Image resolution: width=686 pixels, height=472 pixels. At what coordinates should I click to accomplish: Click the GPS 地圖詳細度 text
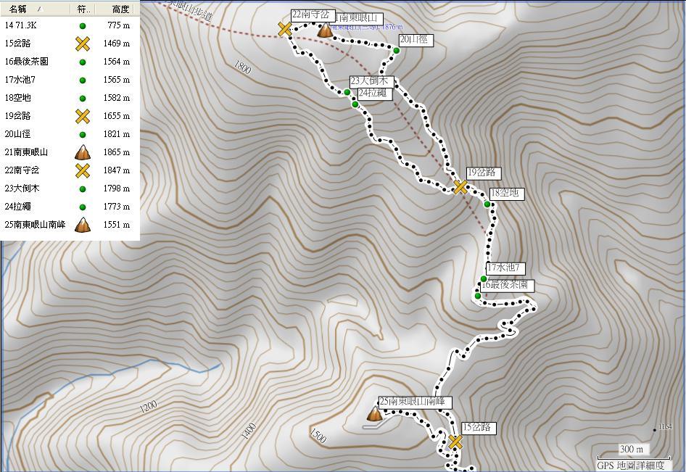pyautogui.click(x=630, y=465)
